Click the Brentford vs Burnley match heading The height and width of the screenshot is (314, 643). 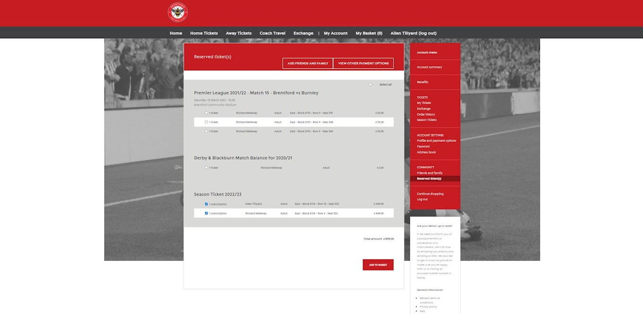pos(256,93)
